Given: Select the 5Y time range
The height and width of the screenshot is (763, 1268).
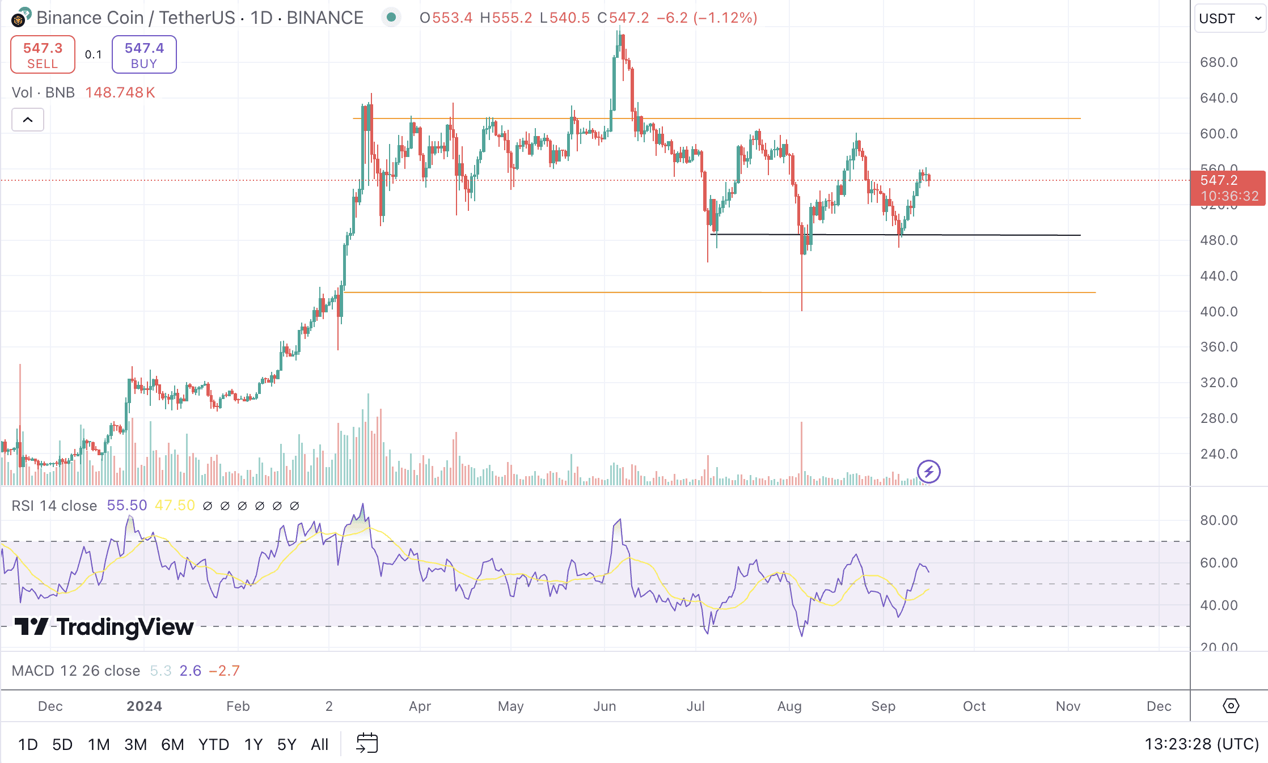Looking at the screenshot, I should [287, 744].
